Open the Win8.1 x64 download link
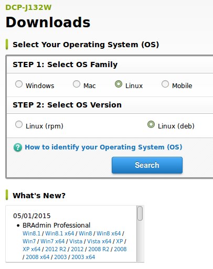The image size is (213, 269). pos(60,233)
